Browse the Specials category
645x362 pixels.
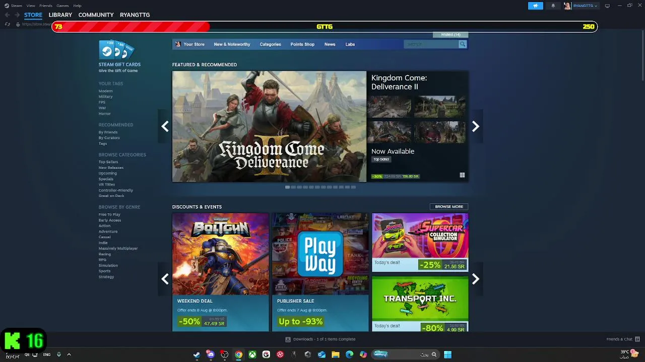pyautogui.click(x=106, y=179)
